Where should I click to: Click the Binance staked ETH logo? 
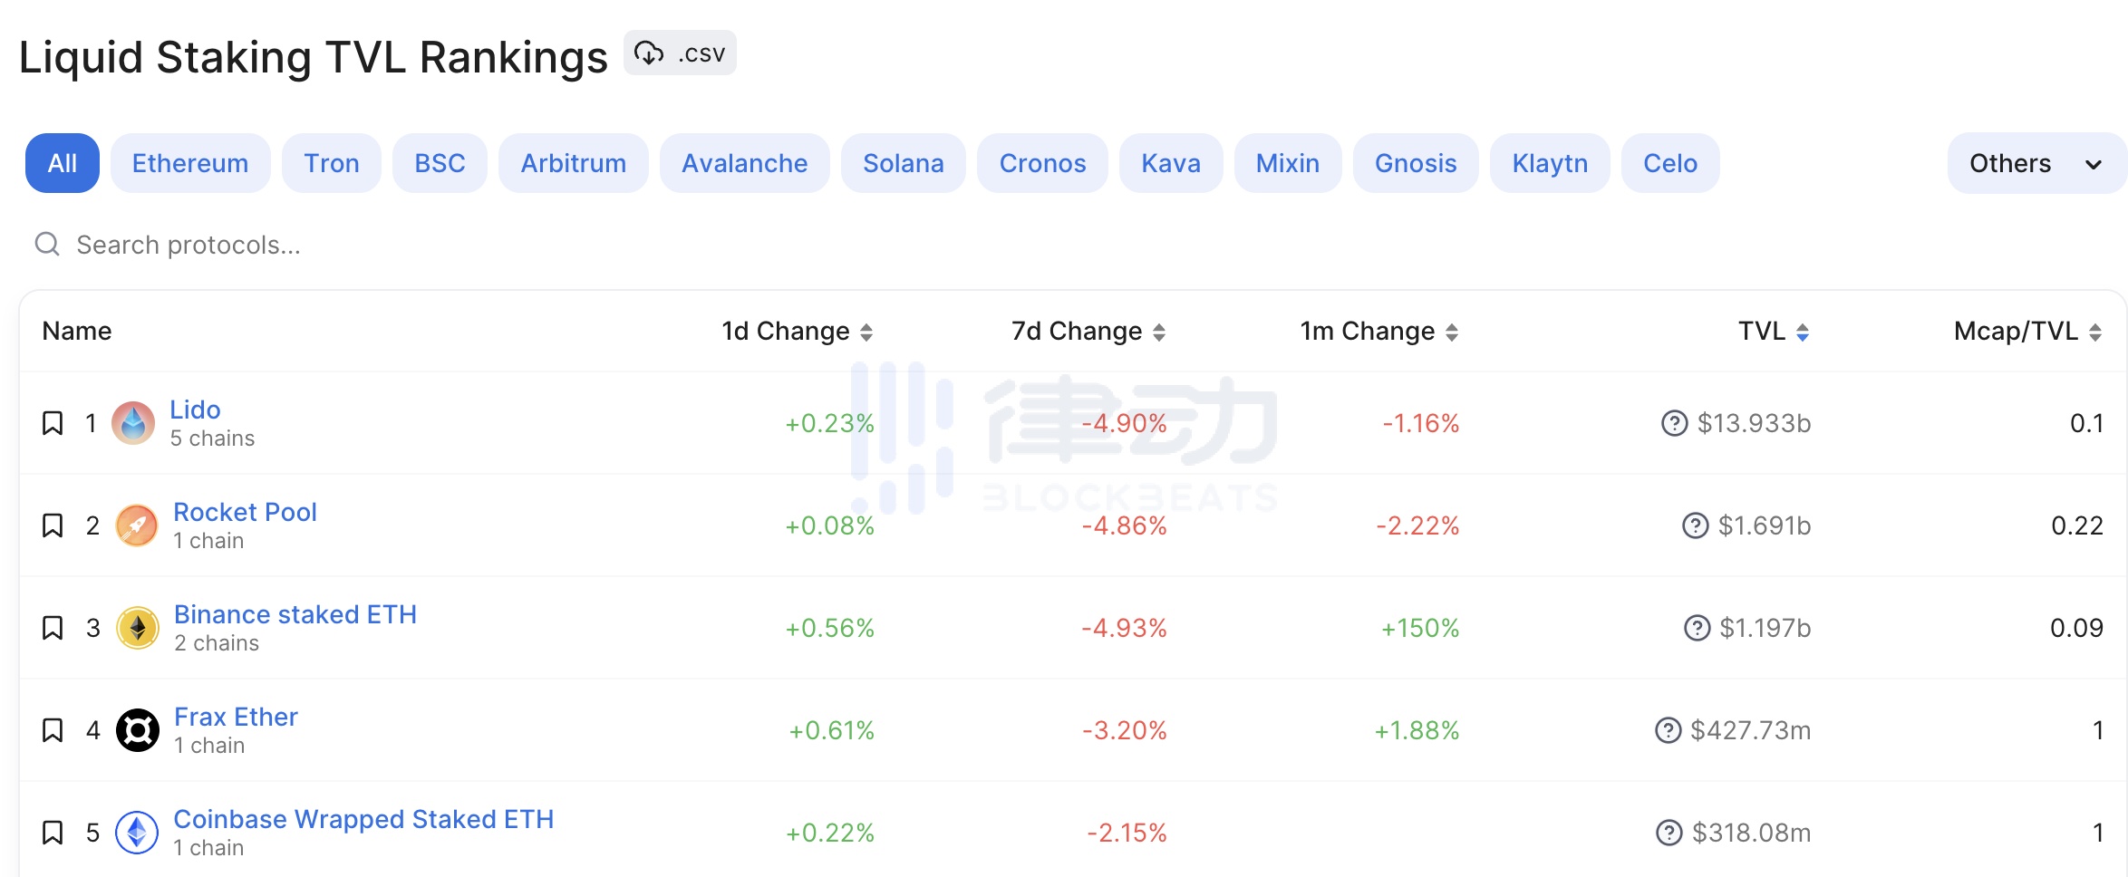(x=138, y=628)
